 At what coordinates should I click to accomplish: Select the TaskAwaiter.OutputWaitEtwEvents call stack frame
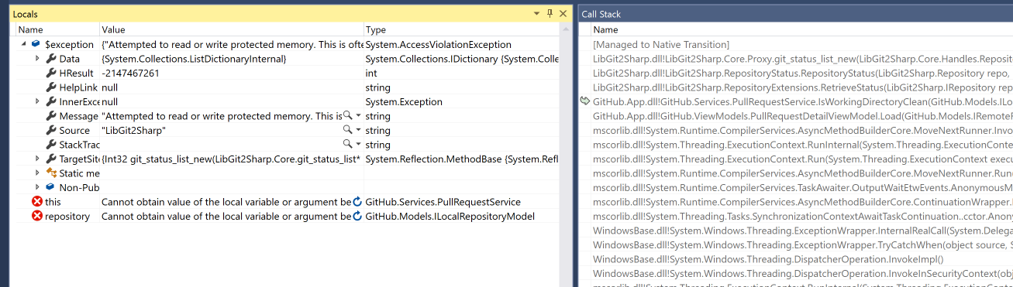[802, 187]
